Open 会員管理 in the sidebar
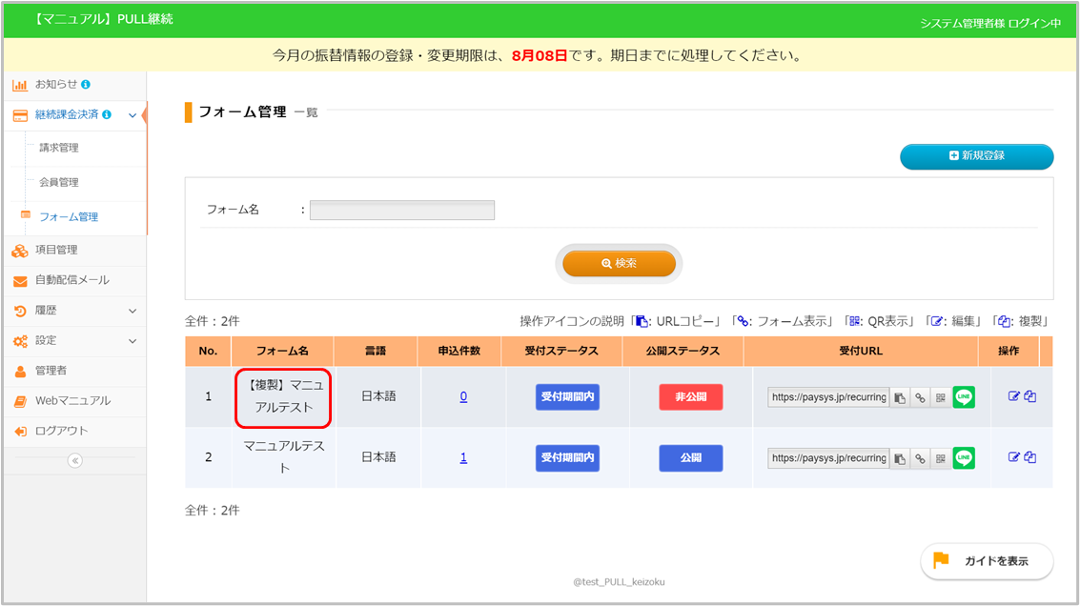This screenshot has height=606, width=1080. (59, 182)
